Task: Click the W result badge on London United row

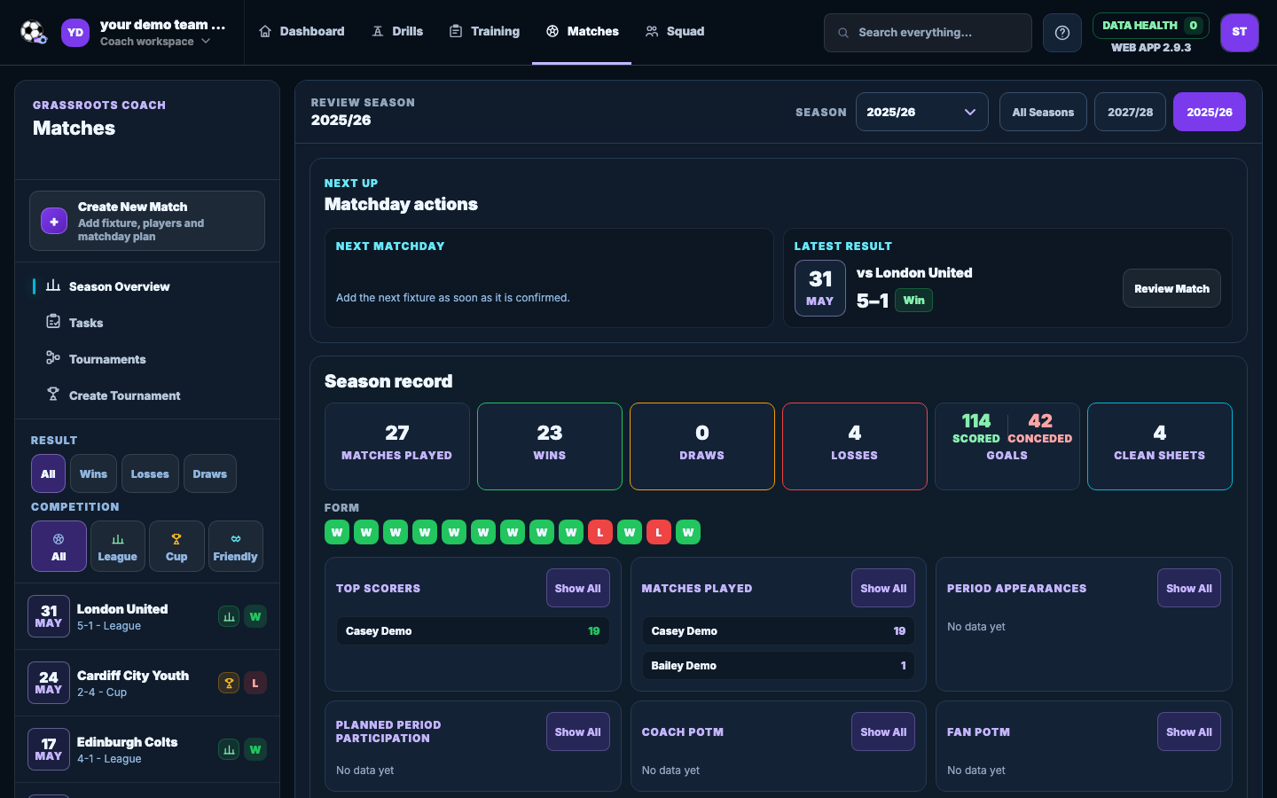Action: pos(255,616)
